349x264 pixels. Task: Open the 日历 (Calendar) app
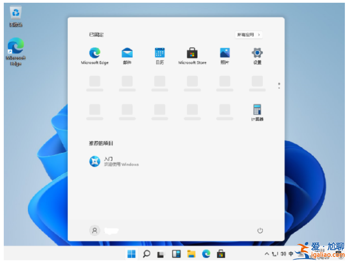tap(160, 54)
